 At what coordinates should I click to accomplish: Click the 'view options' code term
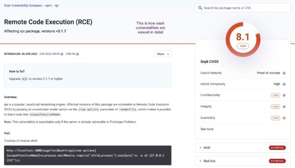pyautogui.click(x=88, y=109)
